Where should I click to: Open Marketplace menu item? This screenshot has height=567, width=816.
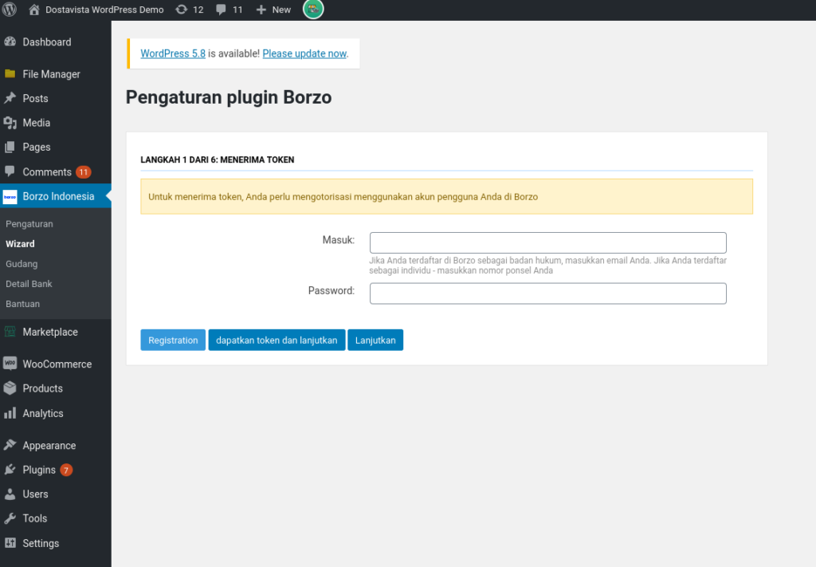point(50,332)
